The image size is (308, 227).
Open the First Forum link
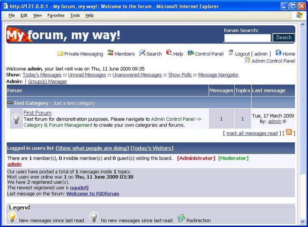pos(37,113)
